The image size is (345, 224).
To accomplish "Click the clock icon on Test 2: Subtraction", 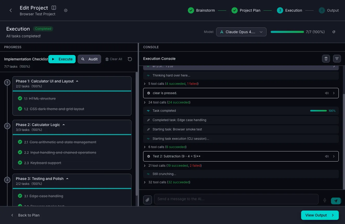I will coord(149,156).
